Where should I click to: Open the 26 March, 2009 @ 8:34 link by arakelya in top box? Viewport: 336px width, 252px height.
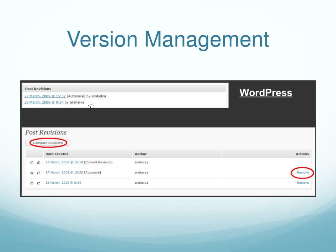[44, 102]
